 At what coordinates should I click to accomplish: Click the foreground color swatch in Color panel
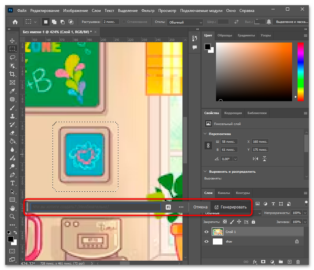point(208,47)
